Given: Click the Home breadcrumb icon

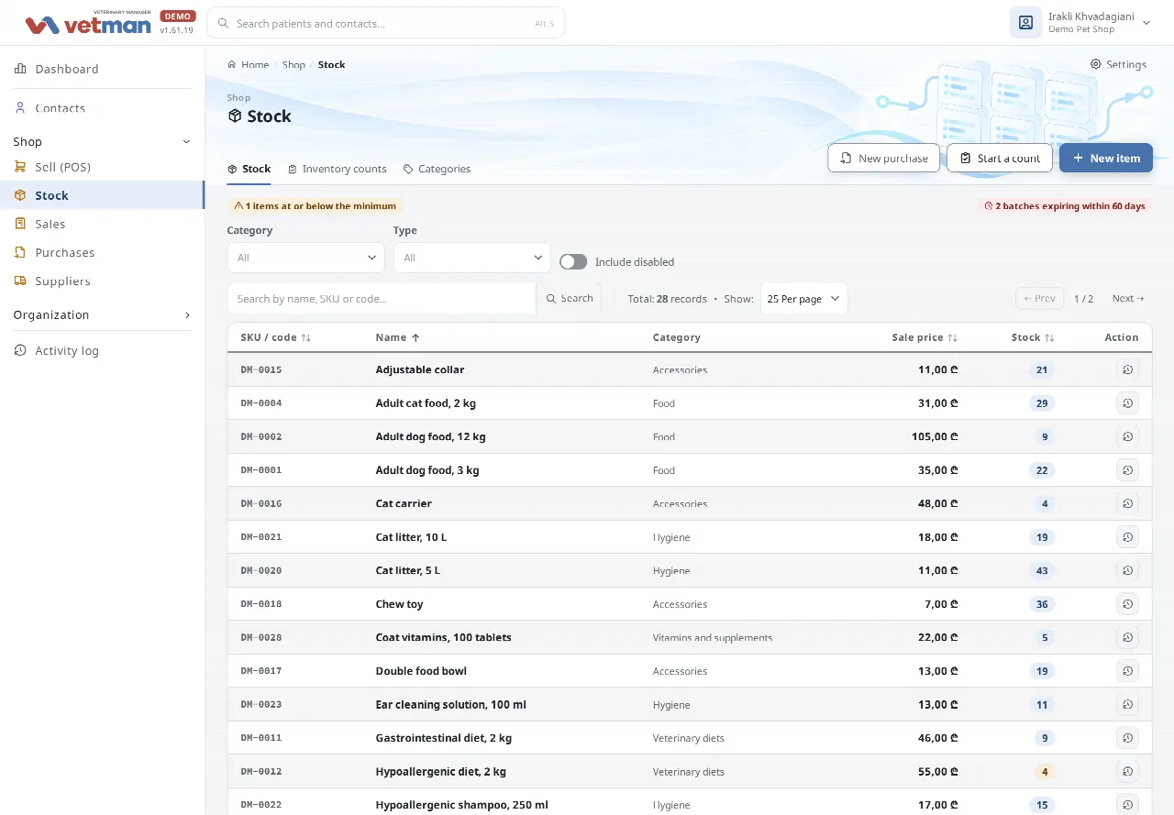Looking at the screenshot, I should click(x=232, y=64).
